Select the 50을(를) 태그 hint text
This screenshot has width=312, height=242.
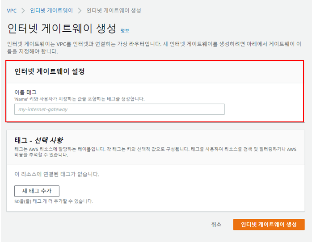coord(54,201)
